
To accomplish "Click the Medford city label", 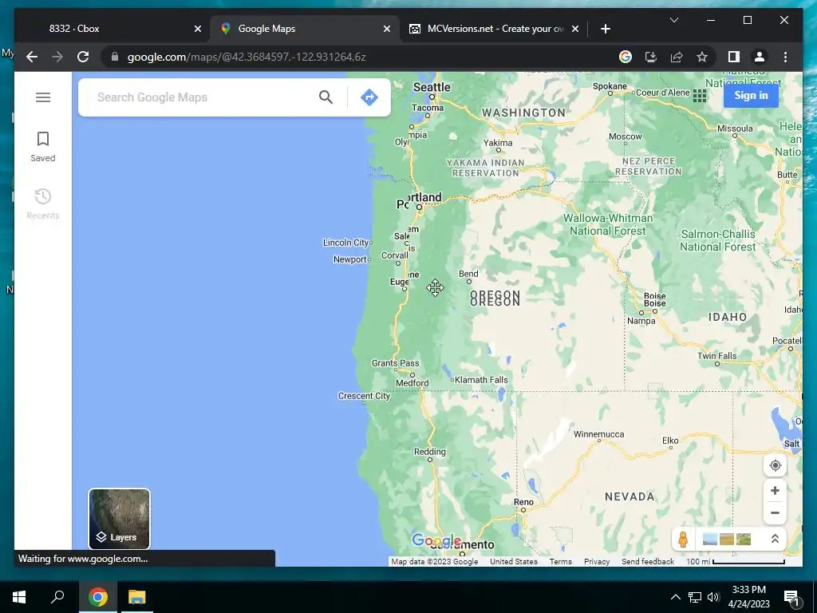I will pyautogui.click(x=412, y=383).
